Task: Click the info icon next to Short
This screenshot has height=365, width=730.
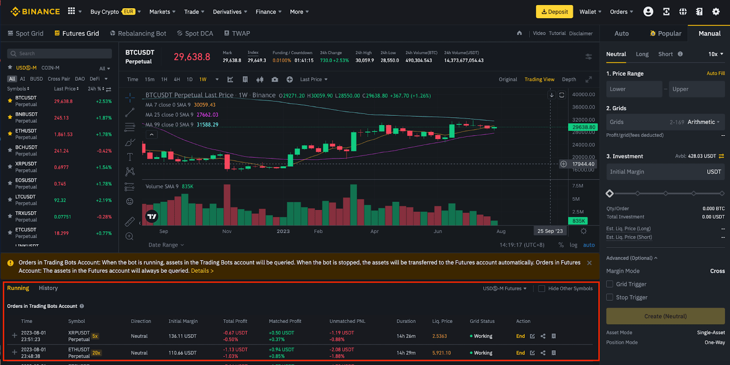Action: tap(680, 54)
